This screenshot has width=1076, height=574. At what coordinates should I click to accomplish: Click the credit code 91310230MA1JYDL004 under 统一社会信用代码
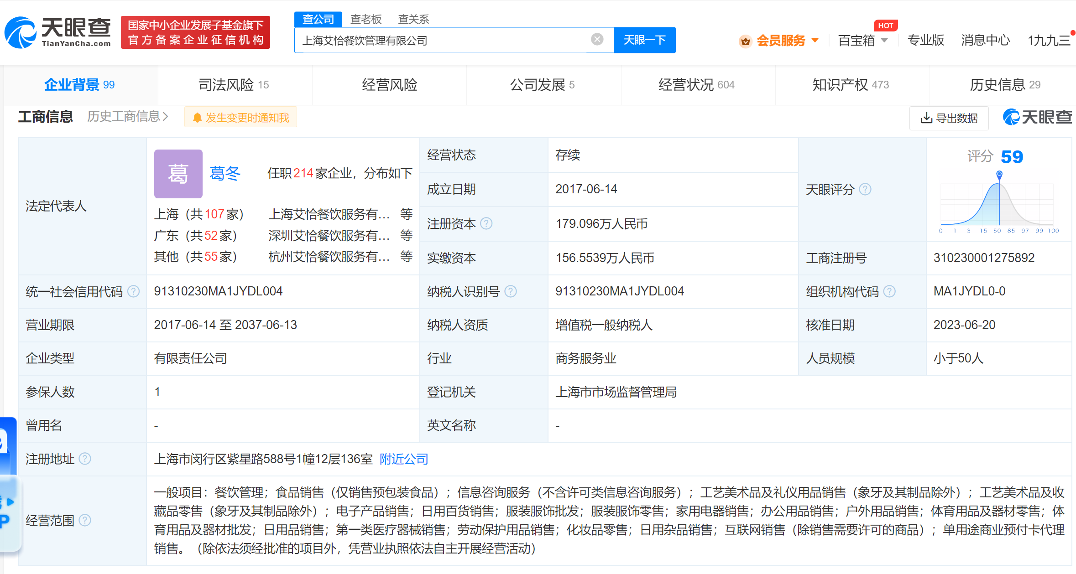click(218, 291)
